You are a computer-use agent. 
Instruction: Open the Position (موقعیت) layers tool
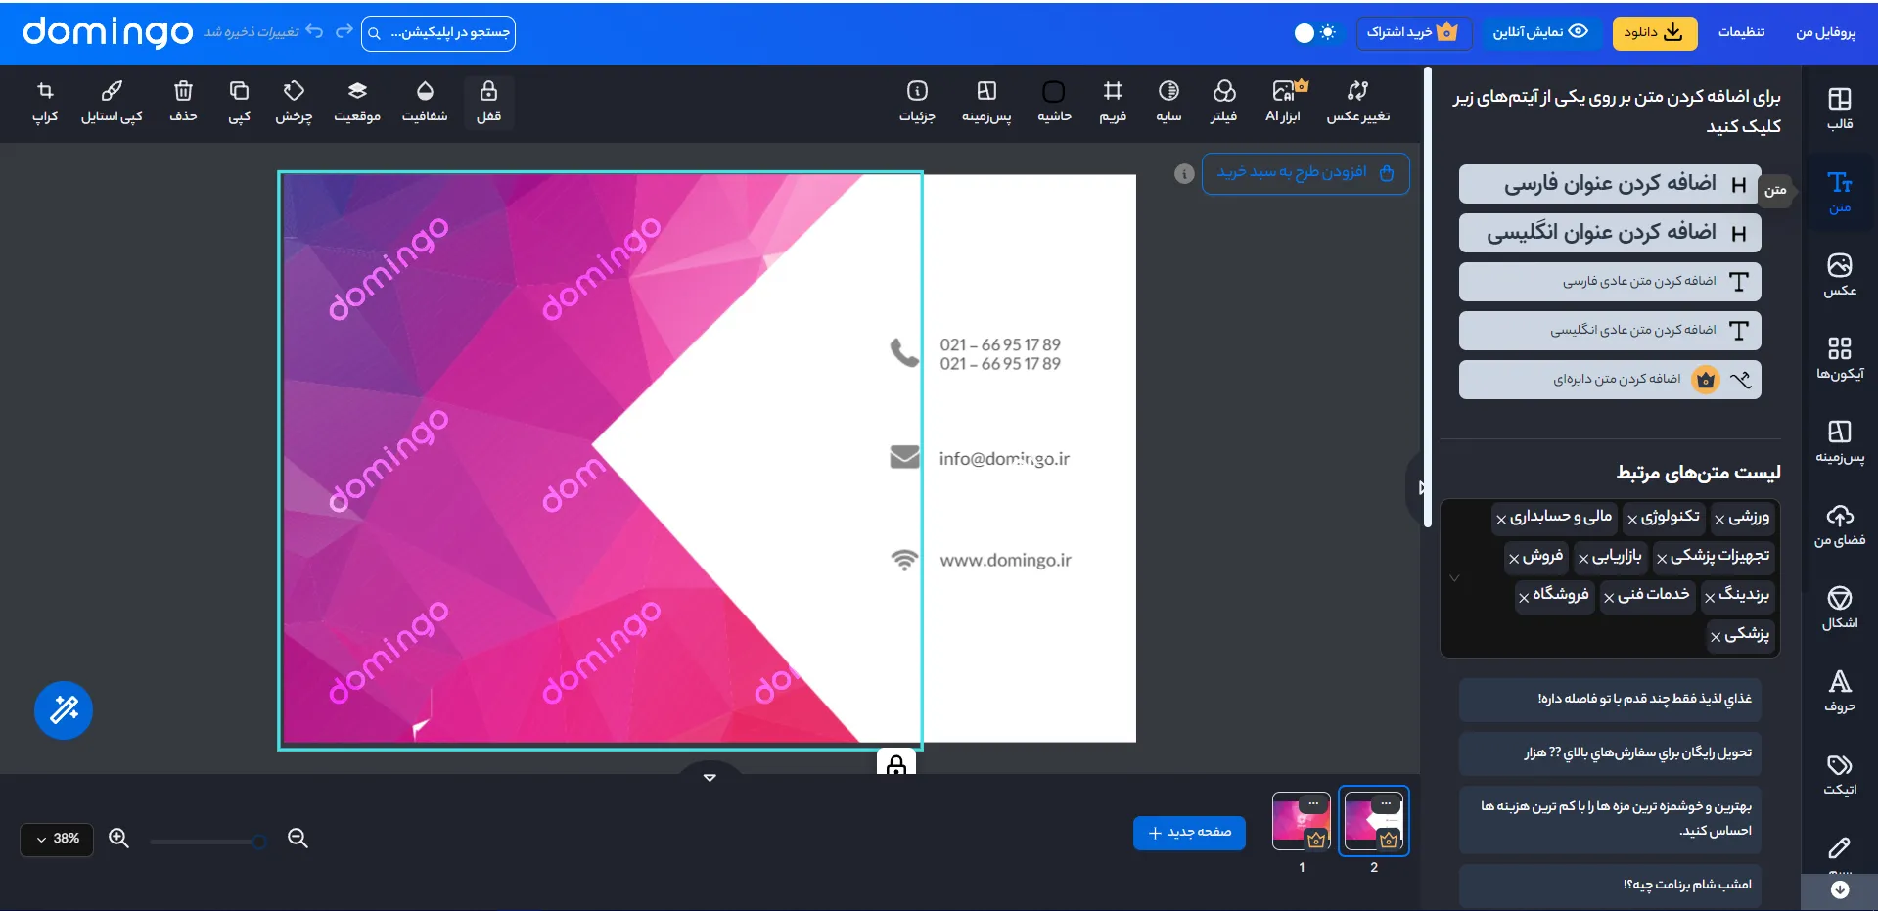pos(357,103)
